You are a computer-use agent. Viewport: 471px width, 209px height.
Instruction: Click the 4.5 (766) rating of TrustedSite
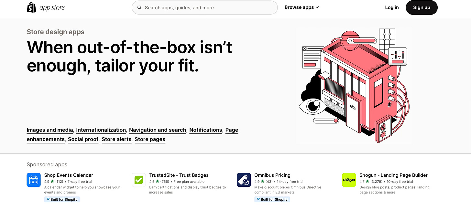159,182
